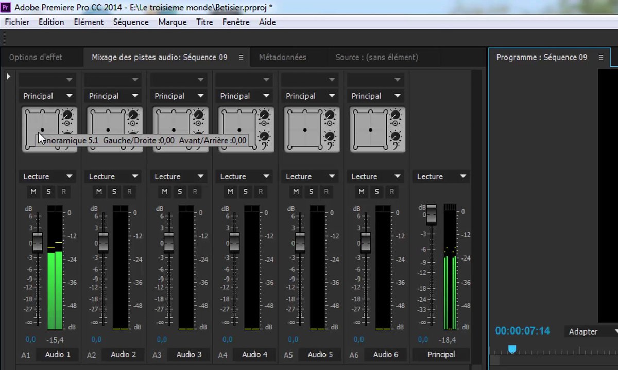The width and height of the screenshot is (618, 370).
Task: Open the input channel dropdown above Audio 2
Action: coord(113,80)
